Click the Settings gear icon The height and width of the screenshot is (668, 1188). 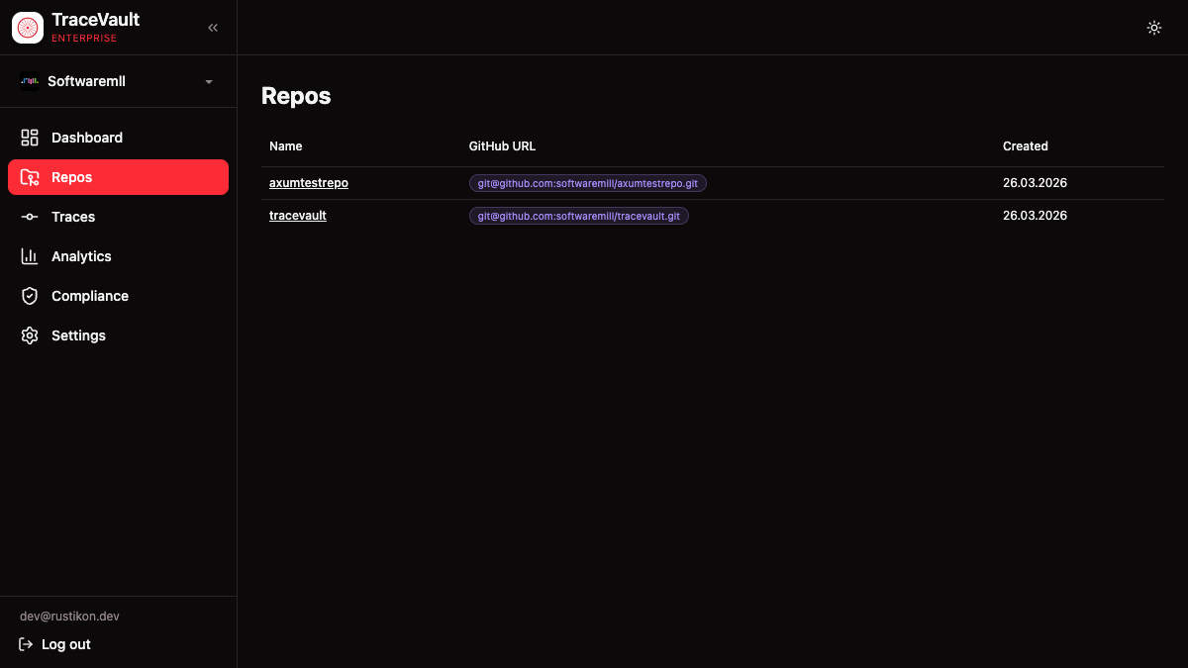coord(29,334)
